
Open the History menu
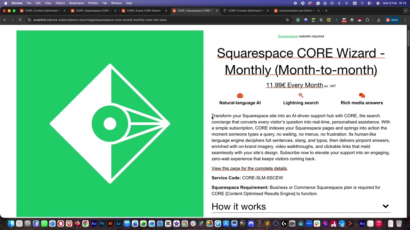click(x=60, y=3)
